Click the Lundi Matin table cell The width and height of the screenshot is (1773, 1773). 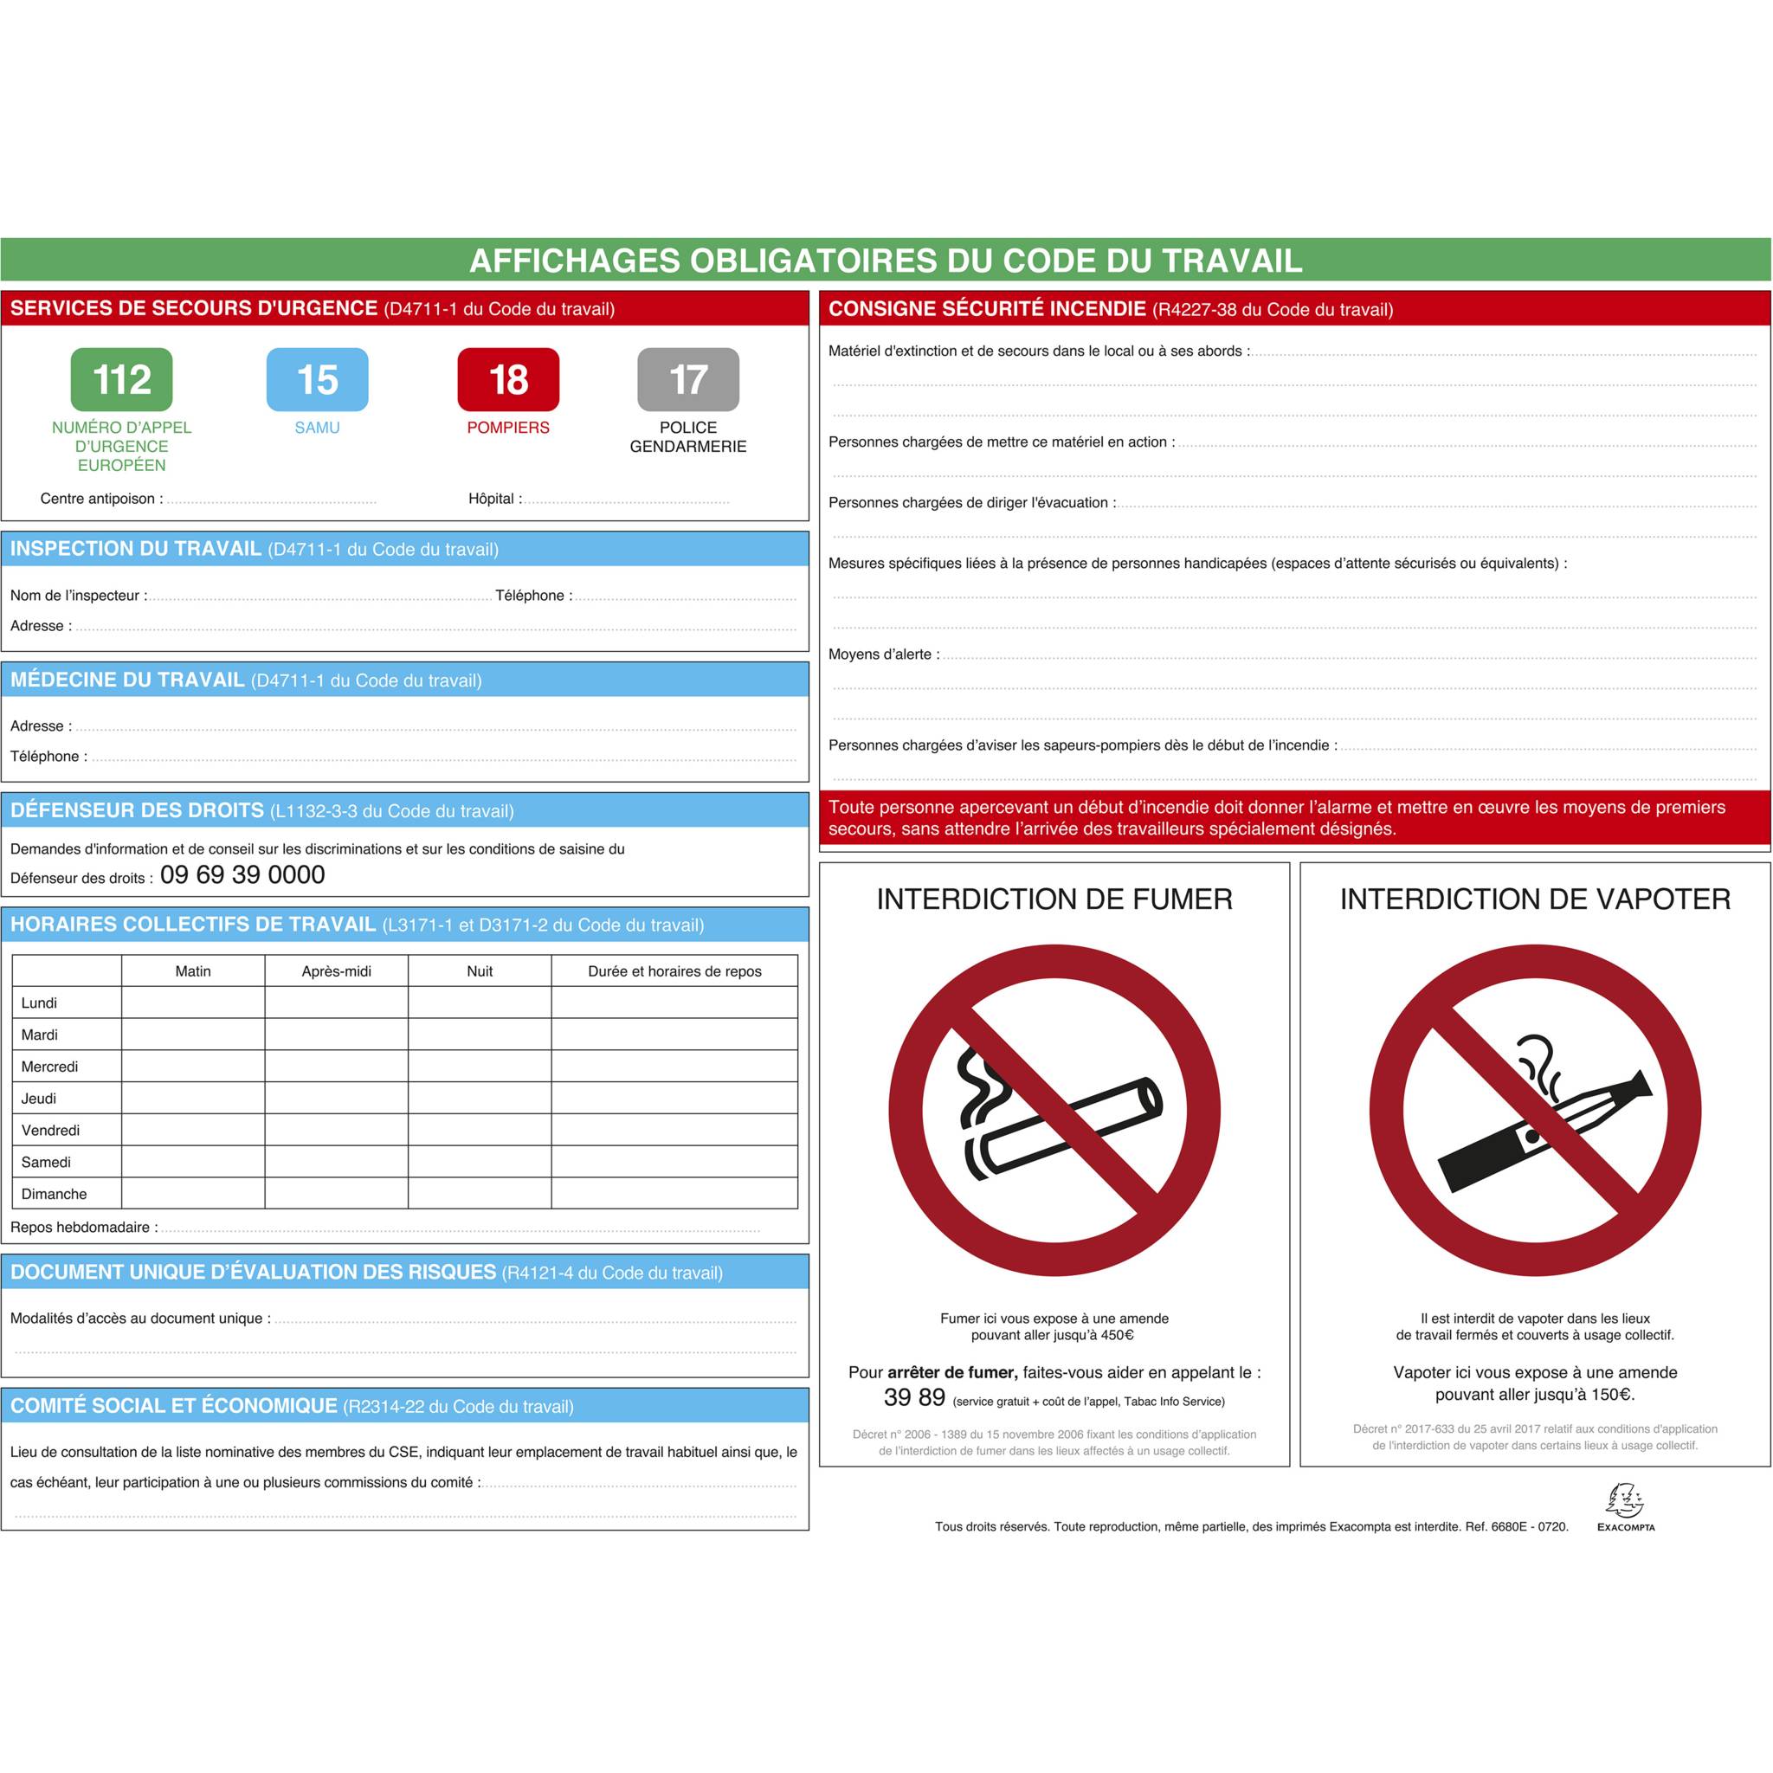(193, 1003)
